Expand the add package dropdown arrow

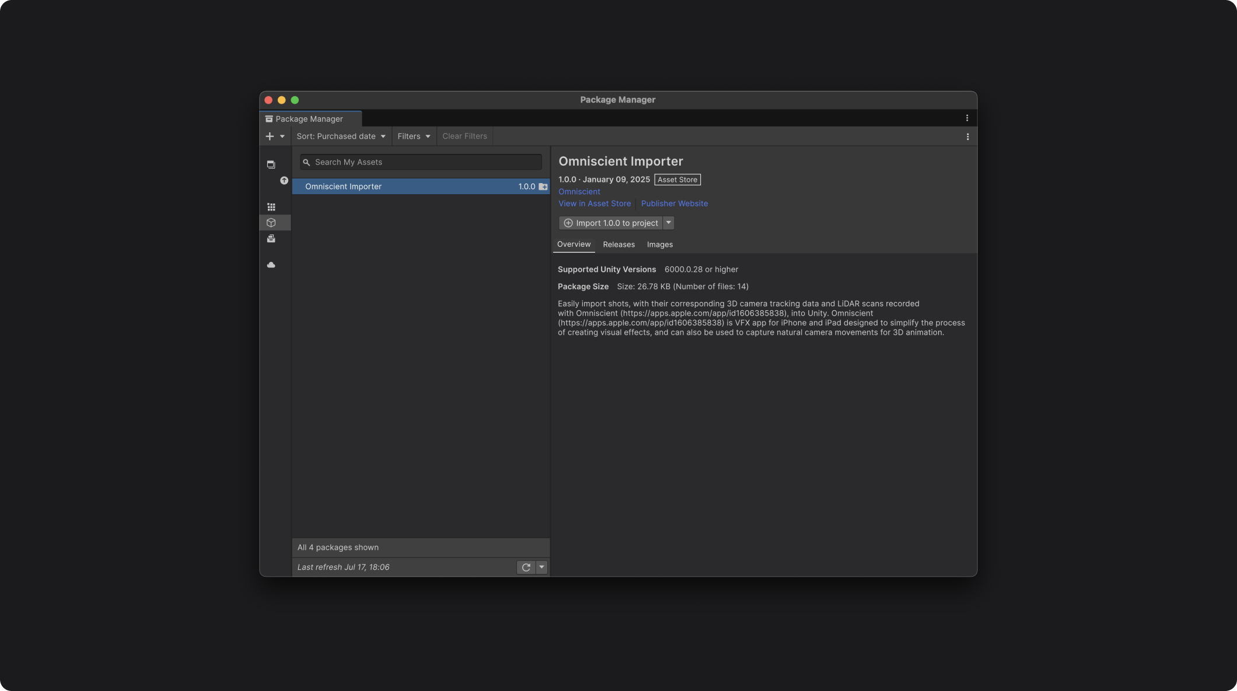[x=282, y=136]
